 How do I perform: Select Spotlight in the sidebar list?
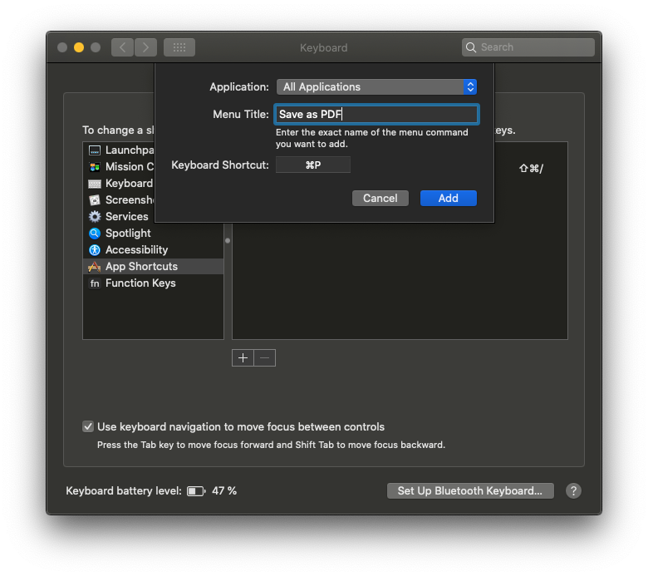click(x=153, y=234)
